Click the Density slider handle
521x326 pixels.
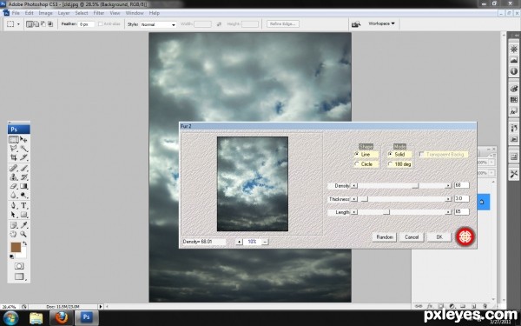coord(415,186)
